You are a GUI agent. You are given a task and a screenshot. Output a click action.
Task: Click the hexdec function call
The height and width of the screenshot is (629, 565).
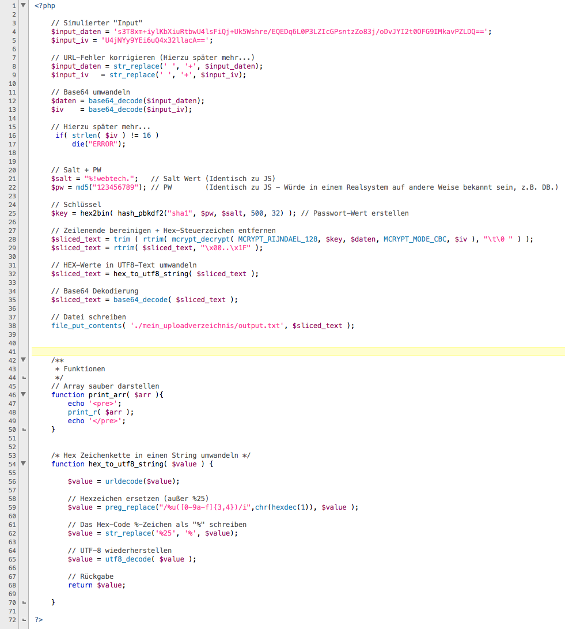point(284,507)
